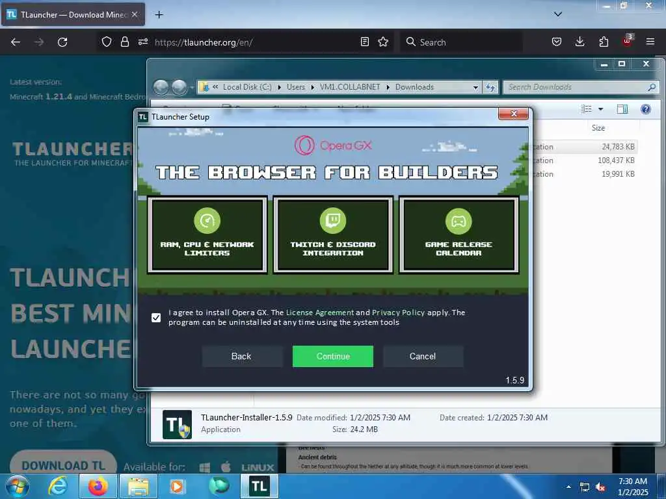The width and height of the screenshot is (666, 499).
Task: Expand the arrow after VM1.COLLABNET breadcrumb
Action: point(388,88)
